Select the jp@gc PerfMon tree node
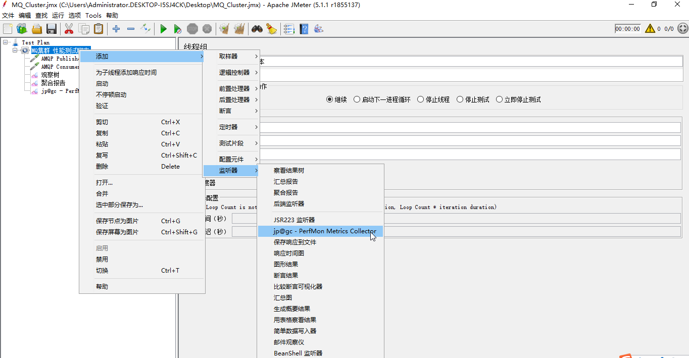The width and height of the screenshot is (689, 358). [60, 91]
